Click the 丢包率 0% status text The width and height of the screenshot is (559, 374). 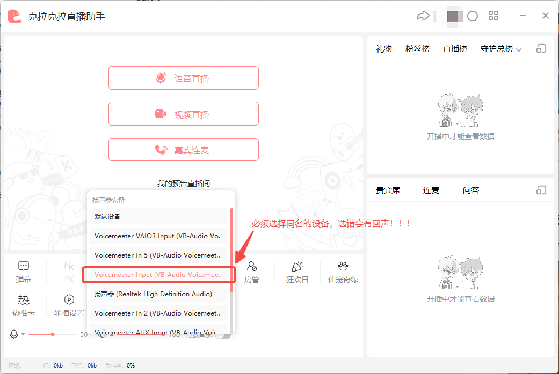tap(120, 365)
